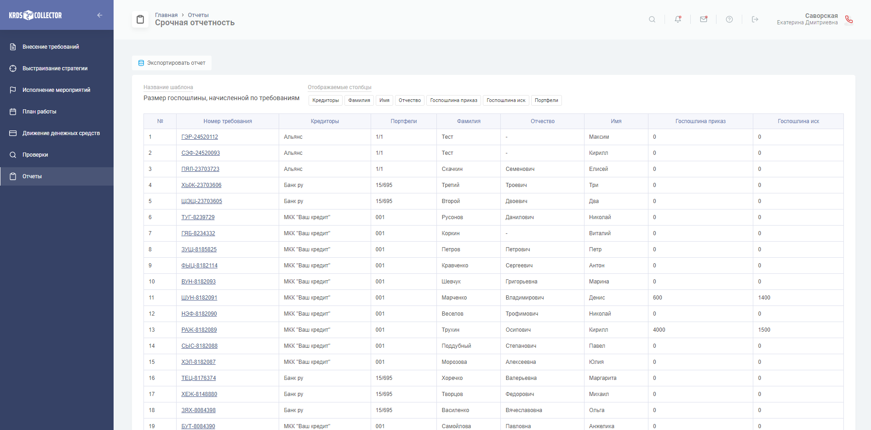The image size is (871, 430).
Task: Open requirement ХЕЖ-8148880
Action: (x=199, y=394)
